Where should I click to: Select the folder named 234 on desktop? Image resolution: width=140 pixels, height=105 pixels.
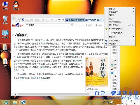(x=5, y=62)
